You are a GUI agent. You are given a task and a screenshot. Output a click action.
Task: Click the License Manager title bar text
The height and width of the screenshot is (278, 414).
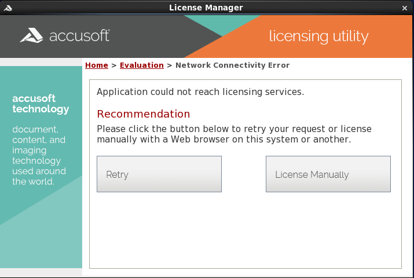click(206, 8)
